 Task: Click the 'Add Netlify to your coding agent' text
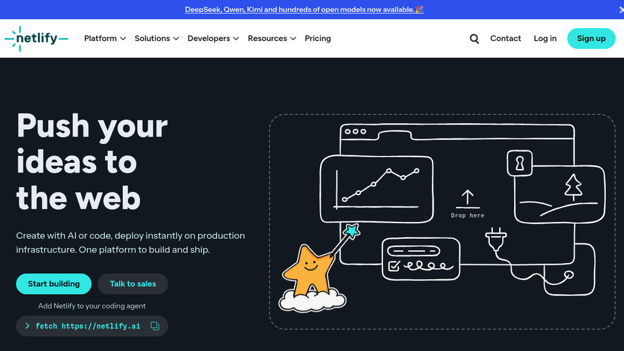click(92, 305)
